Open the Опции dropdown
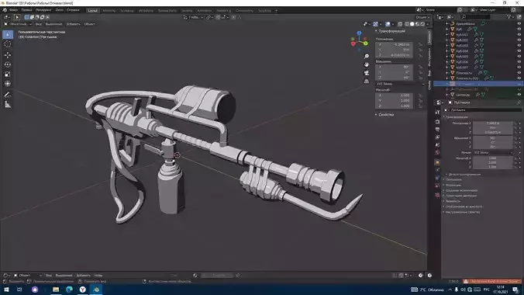This screenshot has height=295, width=524. [422, 17]
